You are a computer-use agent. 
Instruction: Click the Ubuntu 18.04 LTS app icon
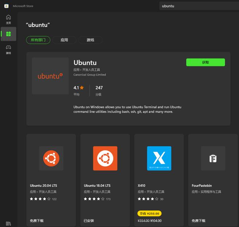(x=105, y=158)
